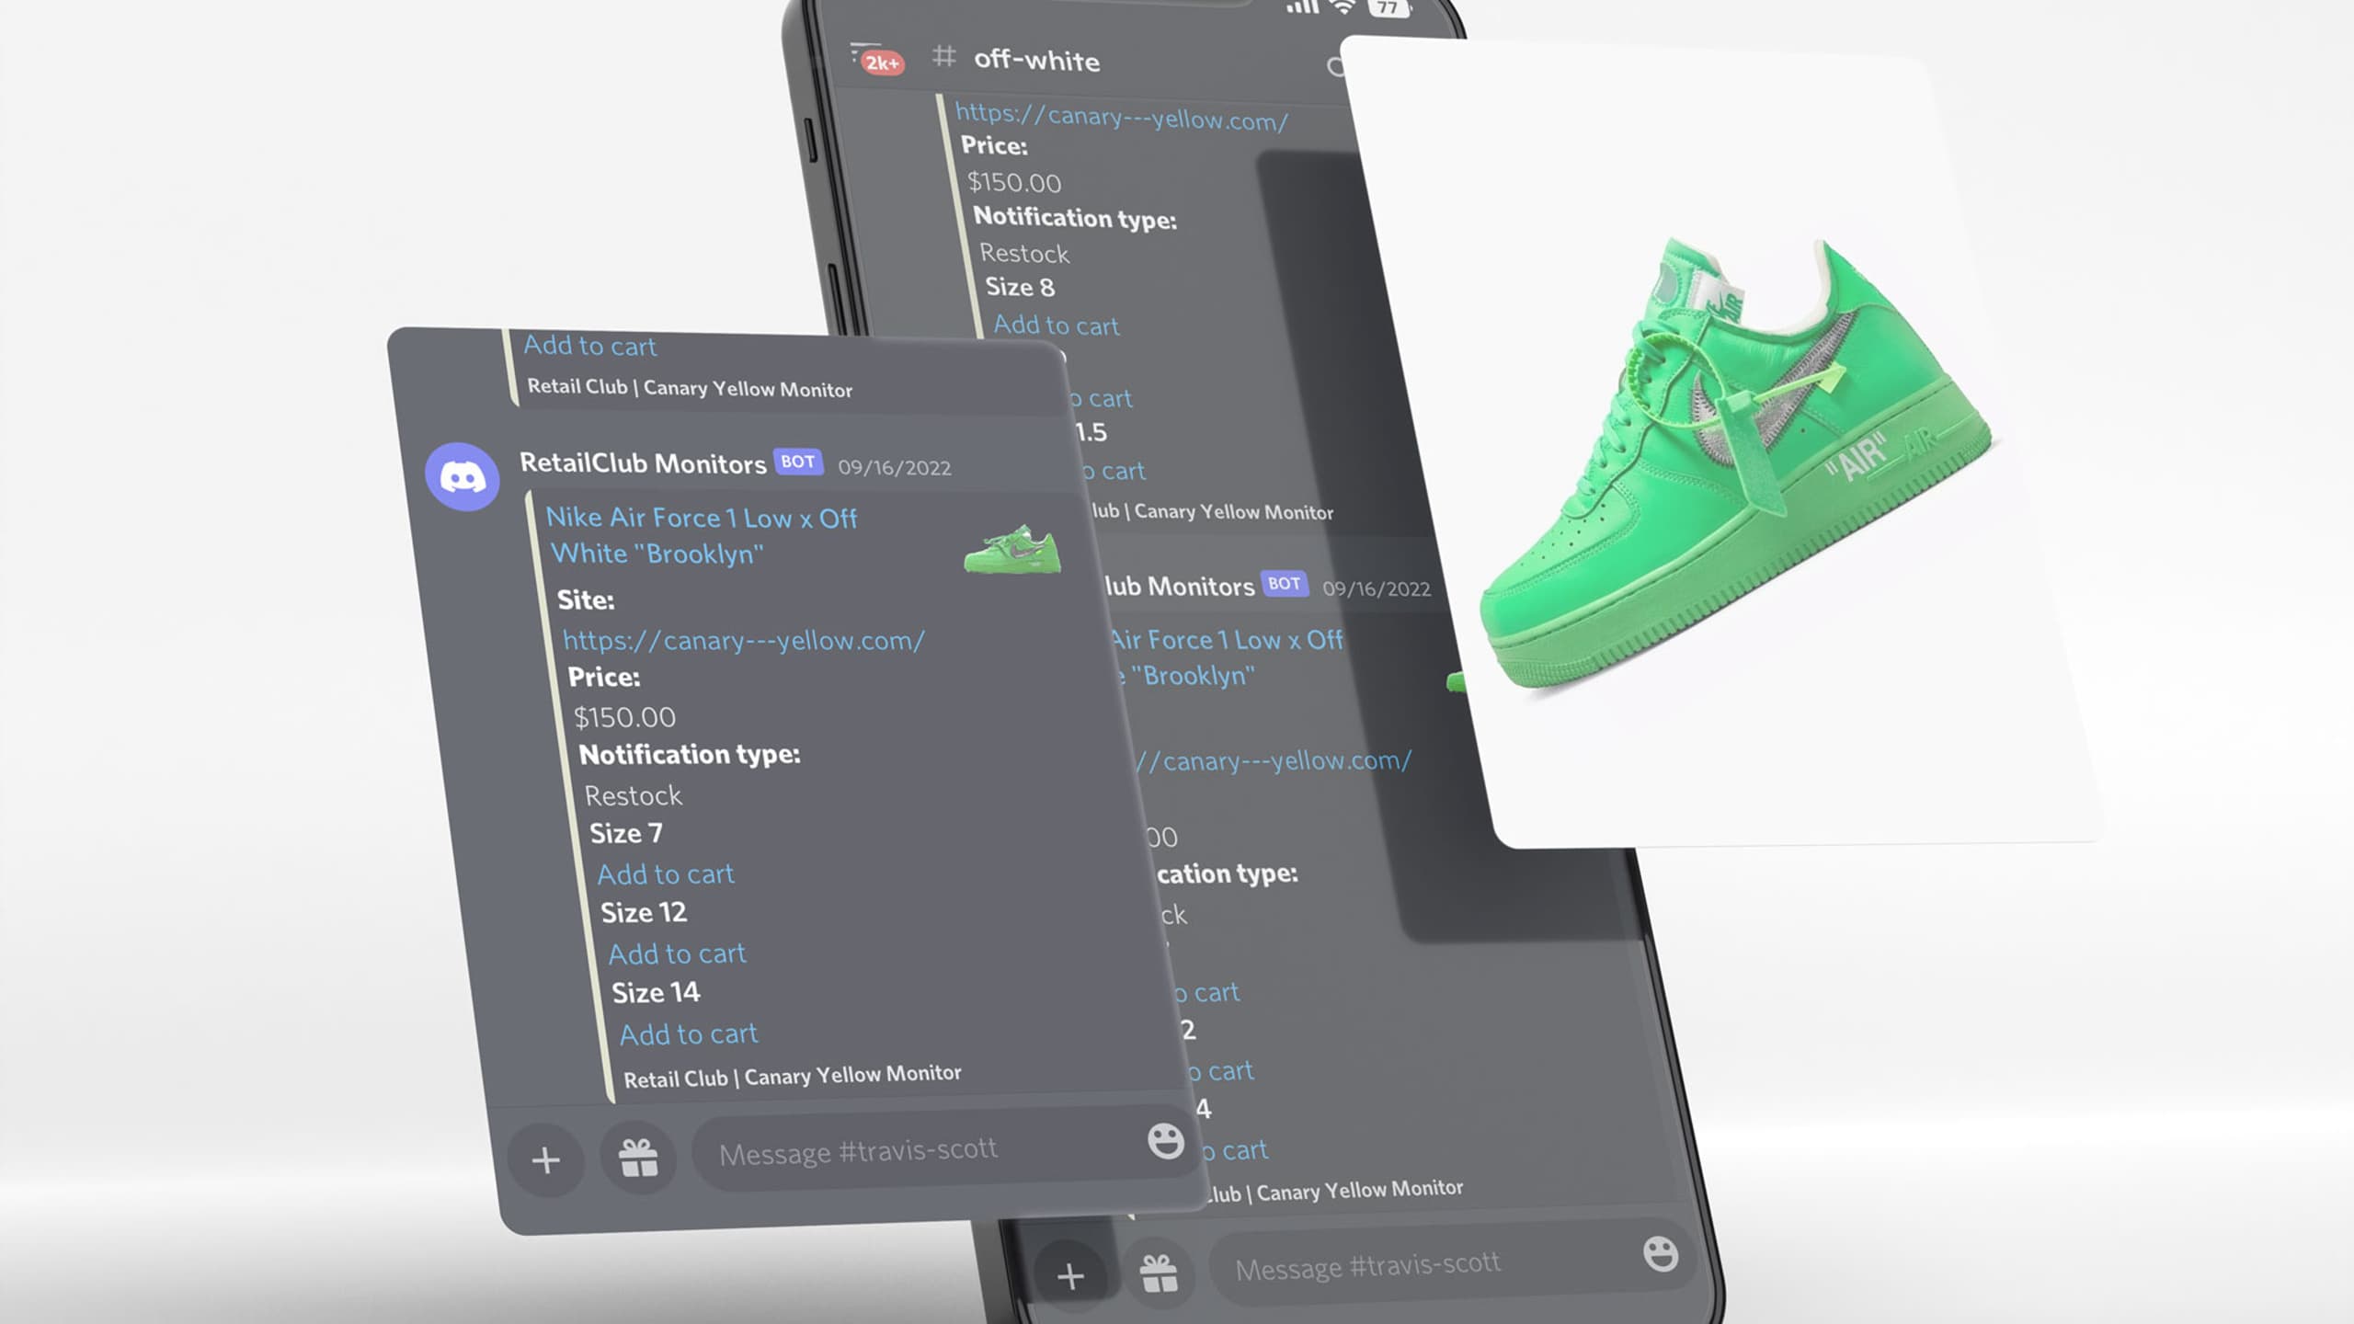Click phone battery indicator showing 77
Screen dimensions: 2354x1324
[x=1388, y=7]
